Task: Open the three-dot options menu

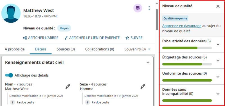Action: [x=149, y=8]
